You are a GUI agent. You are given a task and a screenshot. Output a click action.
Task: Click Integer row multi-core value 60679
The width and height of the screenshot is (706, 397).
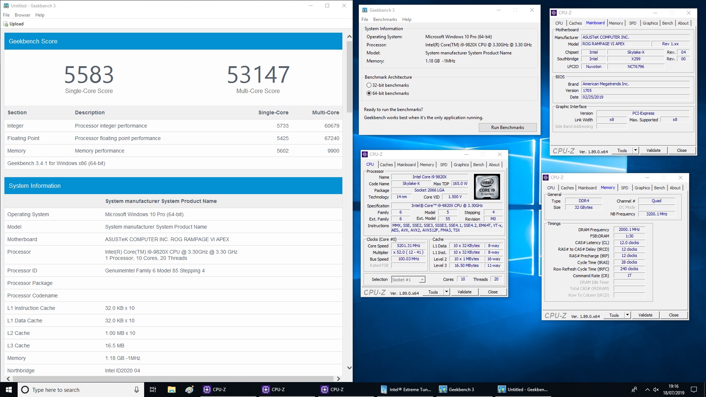332,126
